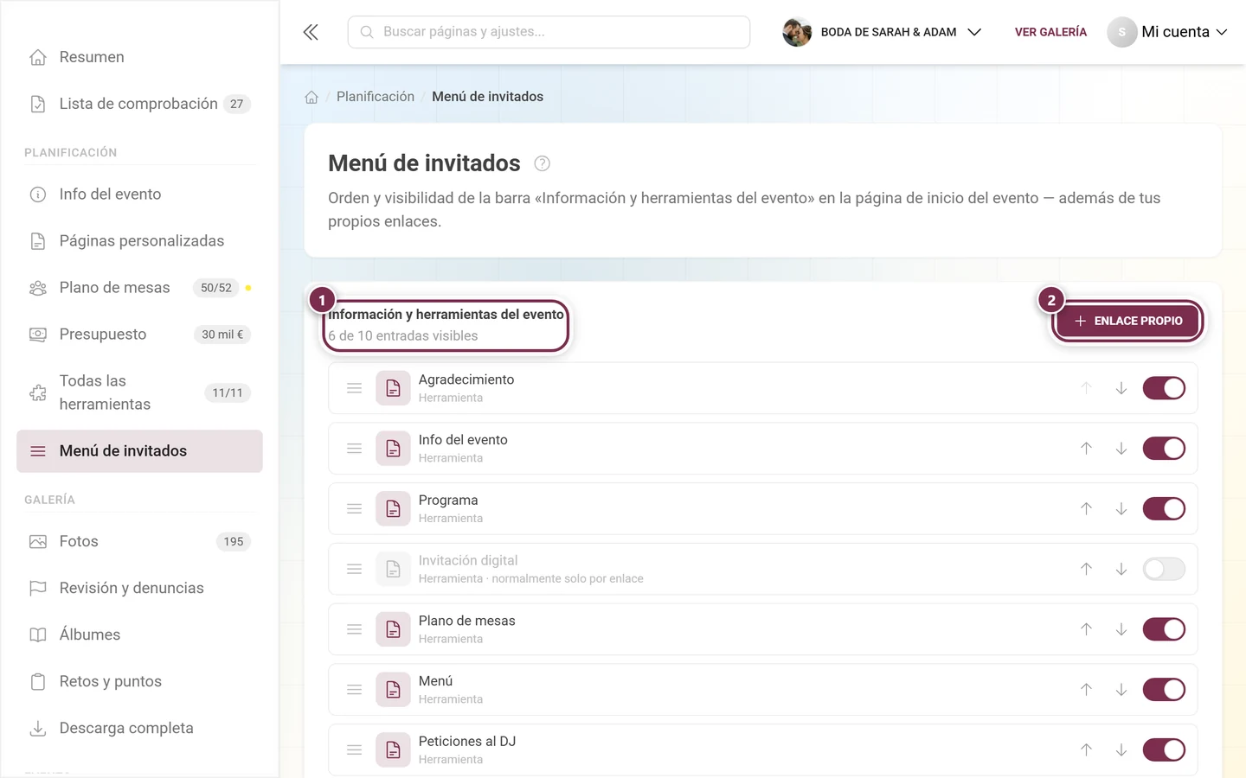Select Plano de mesas in the sidebar
This screenshot has width=1246, height=778.
coord(139,288)
